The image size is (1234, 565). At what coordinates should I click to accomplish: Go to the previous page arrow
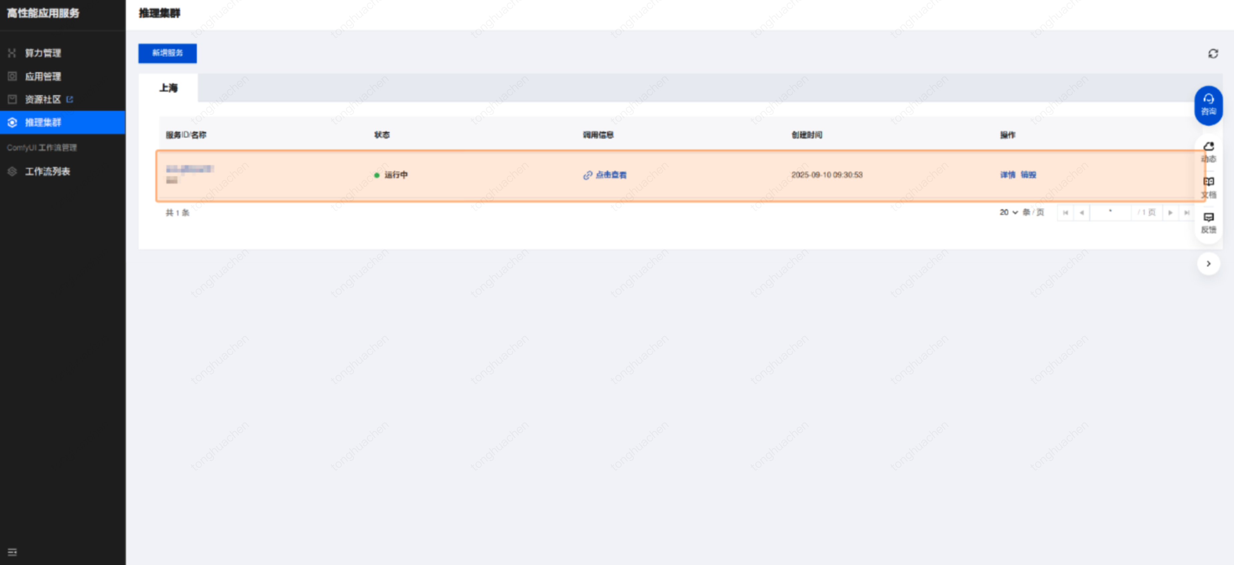[x=1082, y=212]
